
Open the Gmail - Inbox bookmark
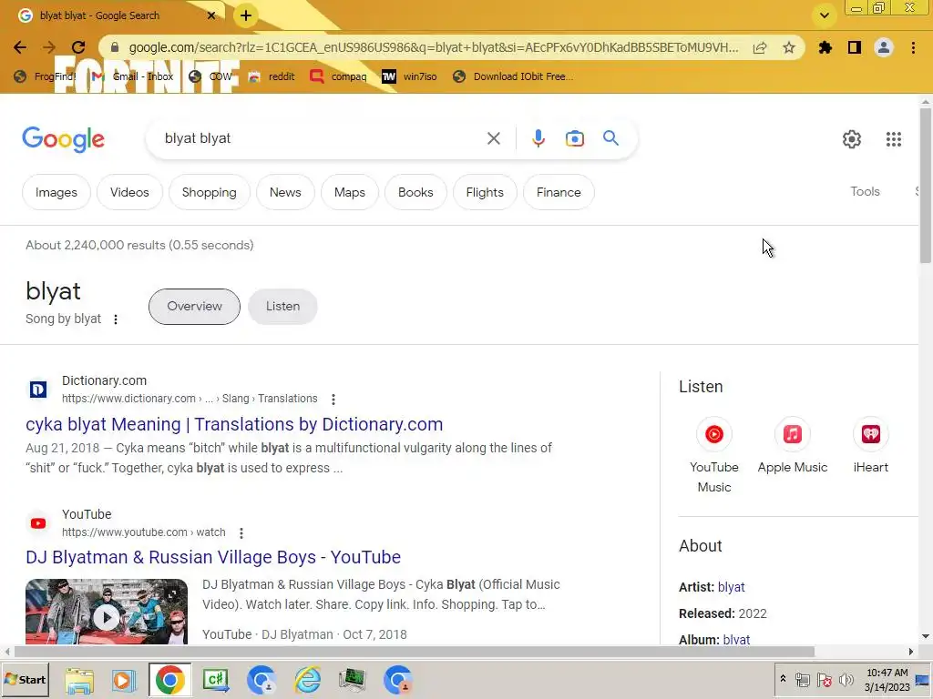133,76
